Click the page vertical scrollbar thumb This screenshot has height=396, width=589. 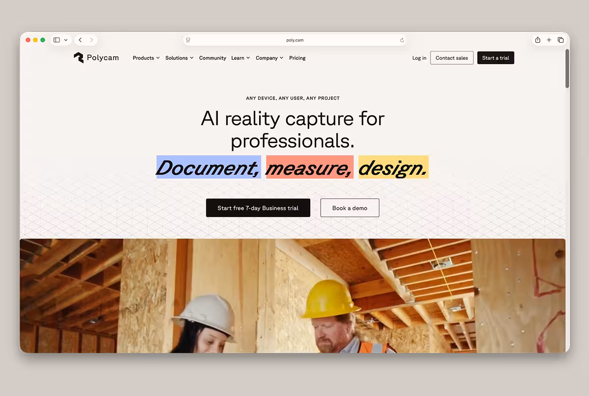point(567,69)
